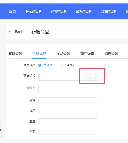Screen dimensions: 128x143
Task: Switch to the 基础设置 tab
Action: click(x=15, y=54)
